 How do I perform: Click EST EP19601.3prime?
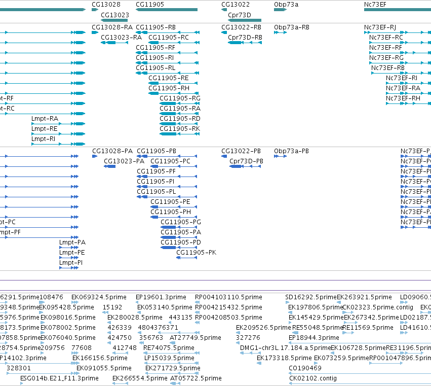161,297
